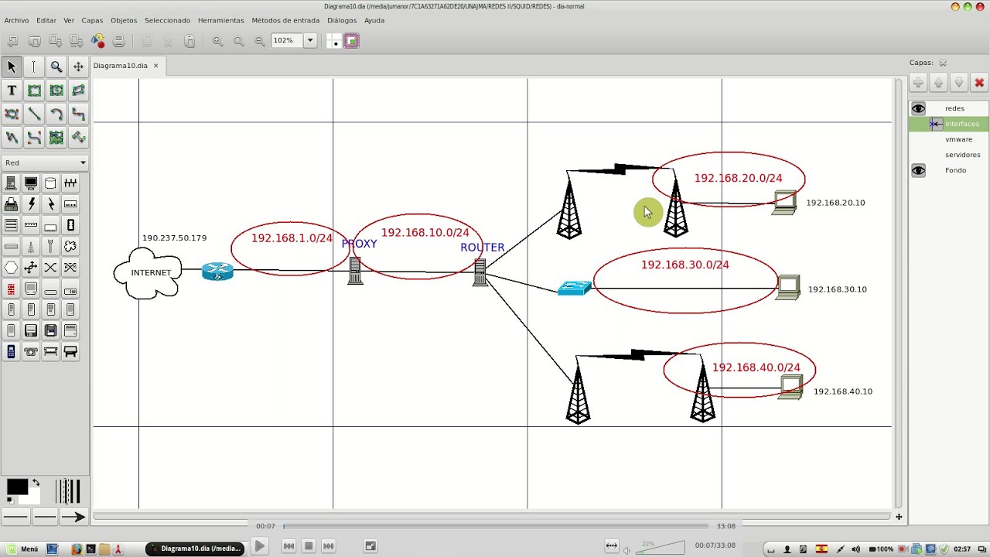The height and width of the screenshot is (557, 990).
Task: Click the horizontal canvas scrollbar
Action: 492,516
